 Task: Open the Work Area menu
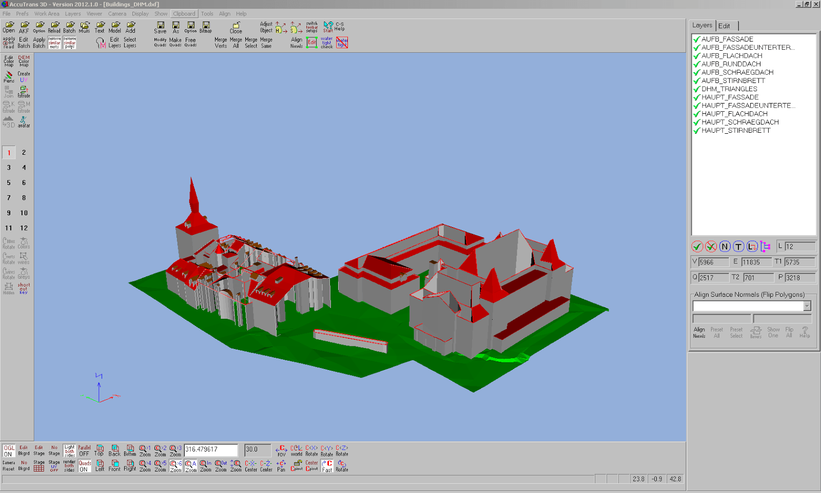point(47,14)
